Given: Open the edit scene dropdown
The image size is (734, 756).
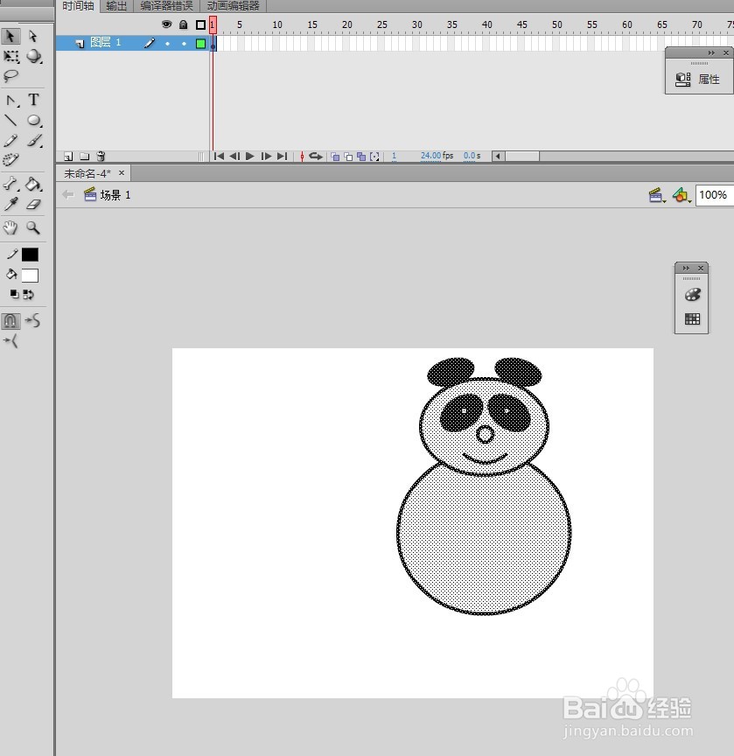Looking at the screenshot, I should pos(657,194).
